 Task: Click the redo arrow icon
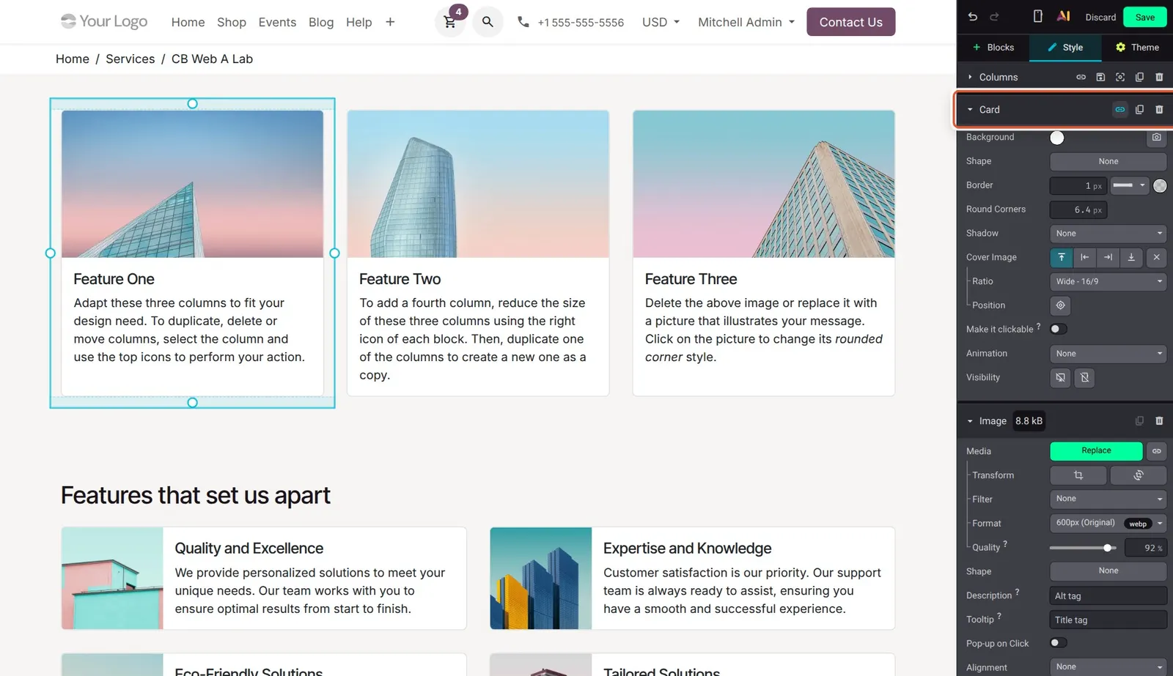click(x=995, y=17)
